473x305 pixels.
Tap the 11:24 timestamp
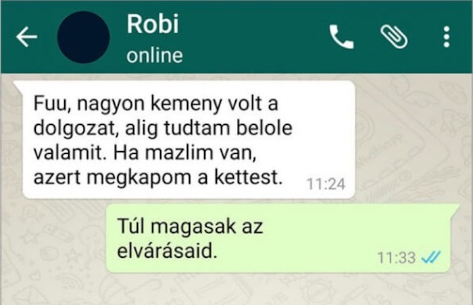[x=326, y=184]
